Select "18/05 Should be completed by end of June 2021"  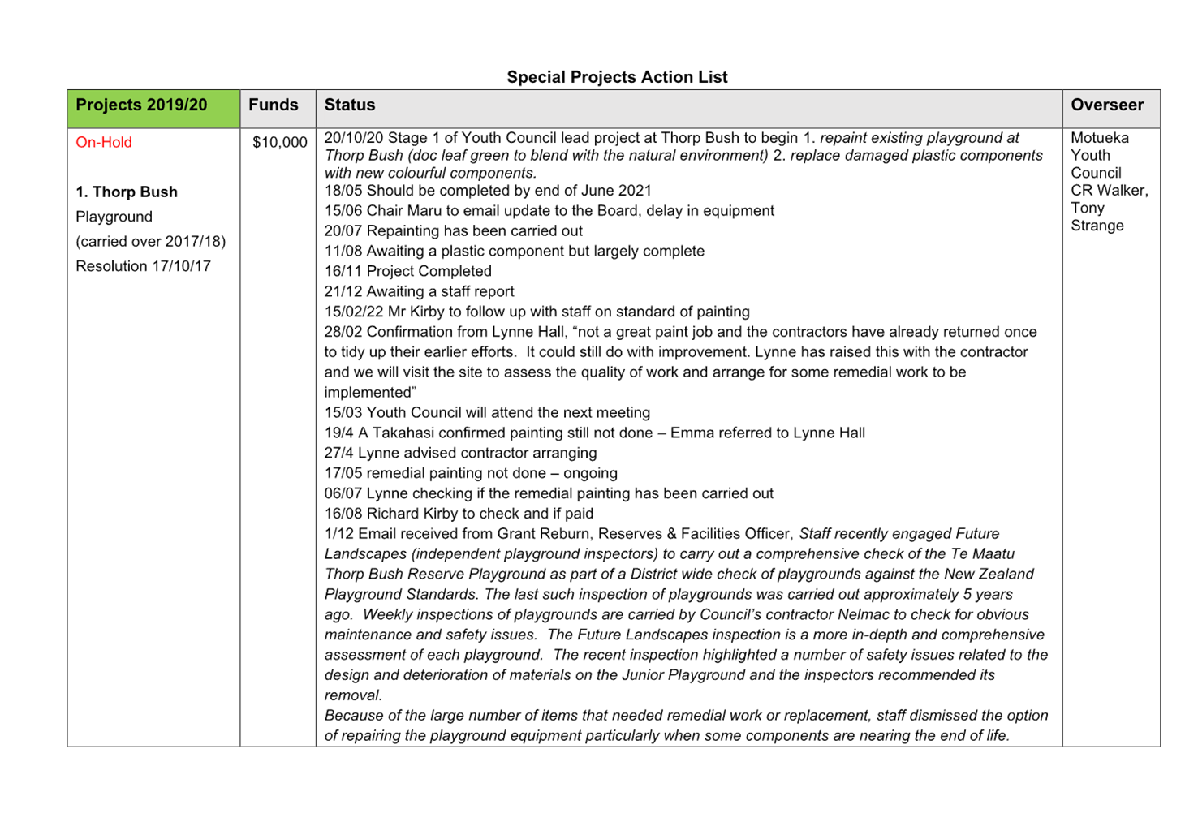[488, 191]
